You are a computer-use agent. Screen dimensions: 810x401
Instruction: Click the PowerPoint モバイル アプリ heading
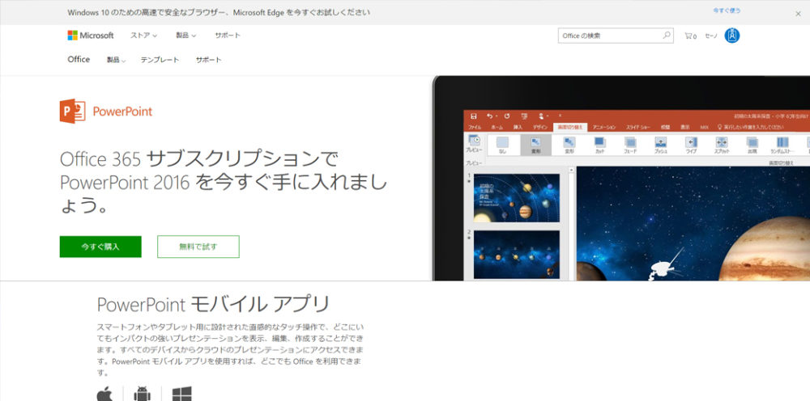pos(213,304)
